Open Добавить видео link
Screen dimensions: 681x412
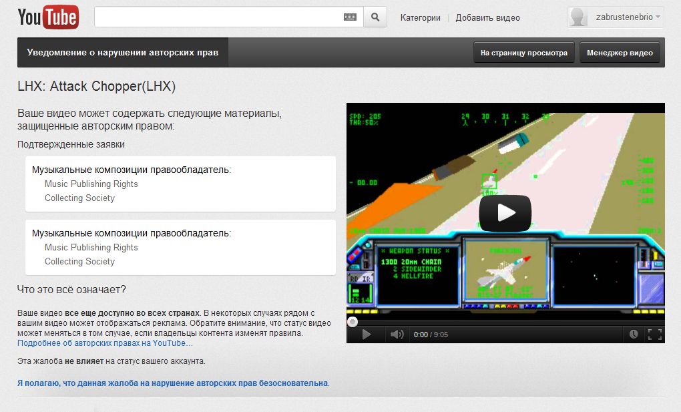(x=487, y=17)
